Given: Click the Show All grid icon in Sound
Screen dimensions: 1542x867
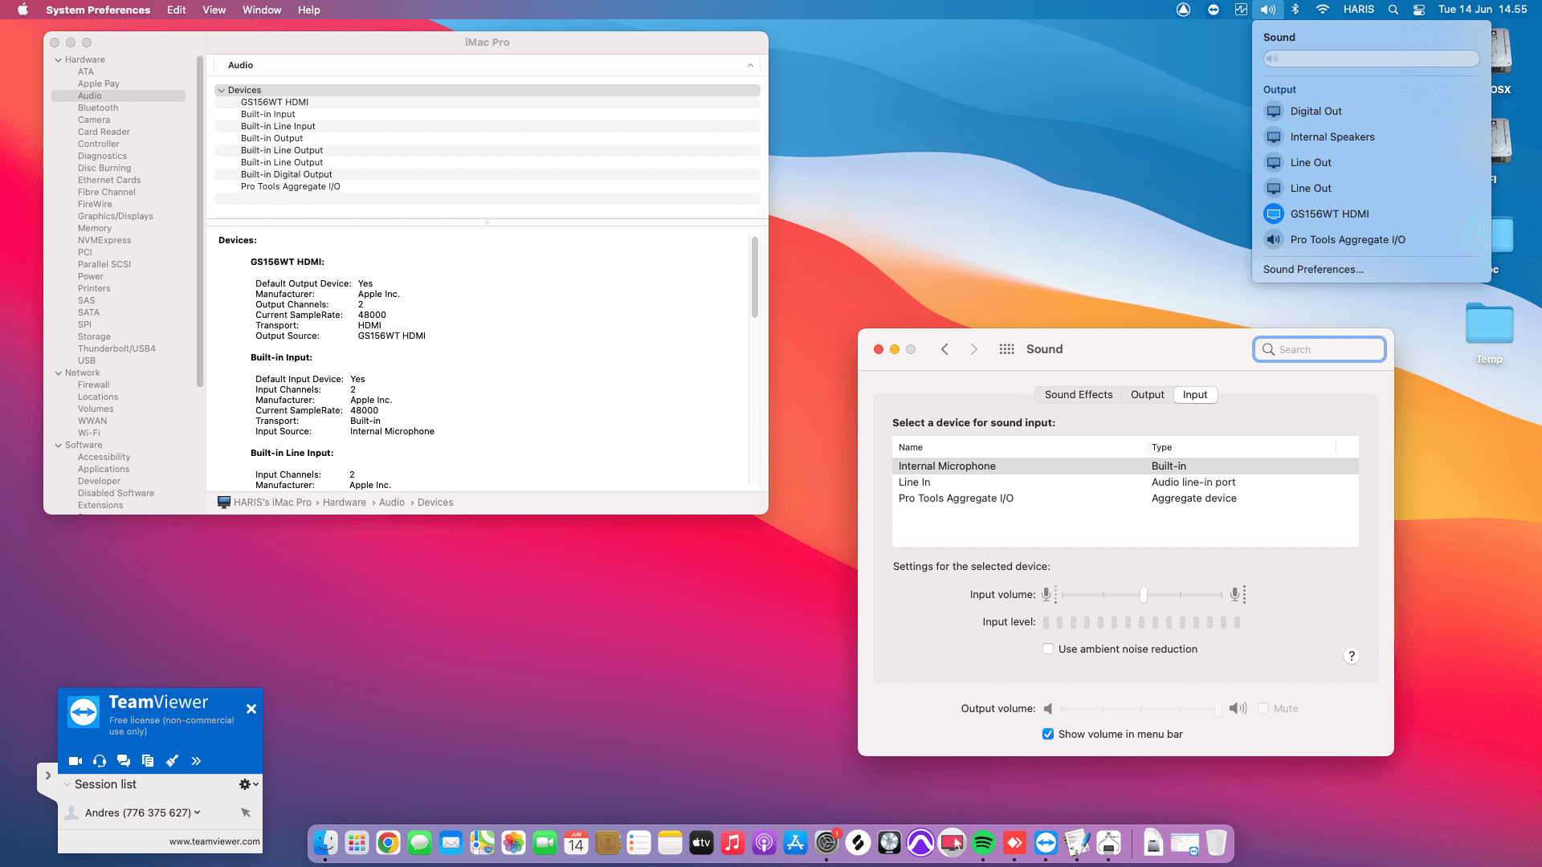Looking at the screenshot, I should point(1006,349).
